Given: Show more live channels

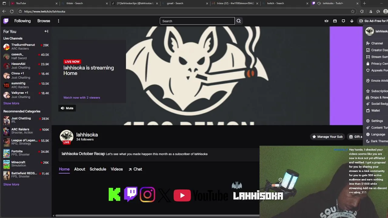Looking at the screenshot, I should [x=11, y=103].
